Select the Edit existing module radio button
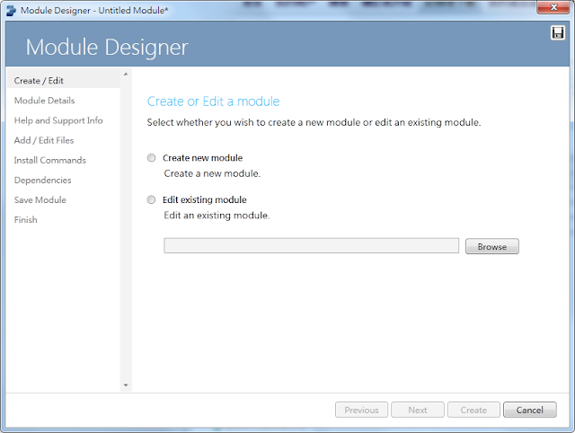 [151, 199]
